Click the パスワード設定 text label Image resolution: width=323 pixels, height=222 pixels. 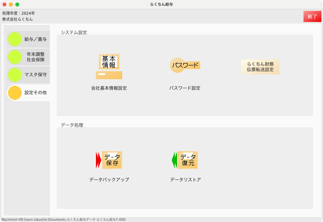tap(185, 88)
